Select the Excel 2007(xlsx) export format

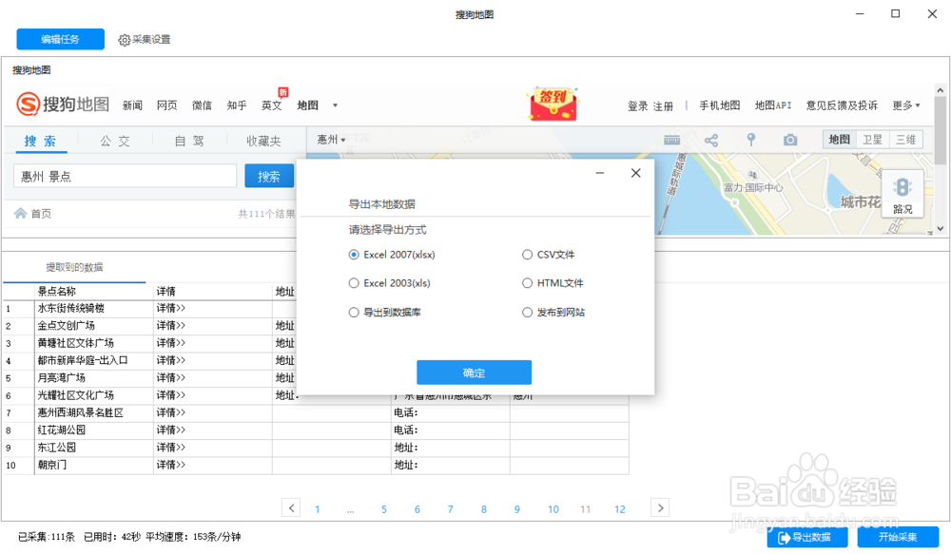point(354,255)
